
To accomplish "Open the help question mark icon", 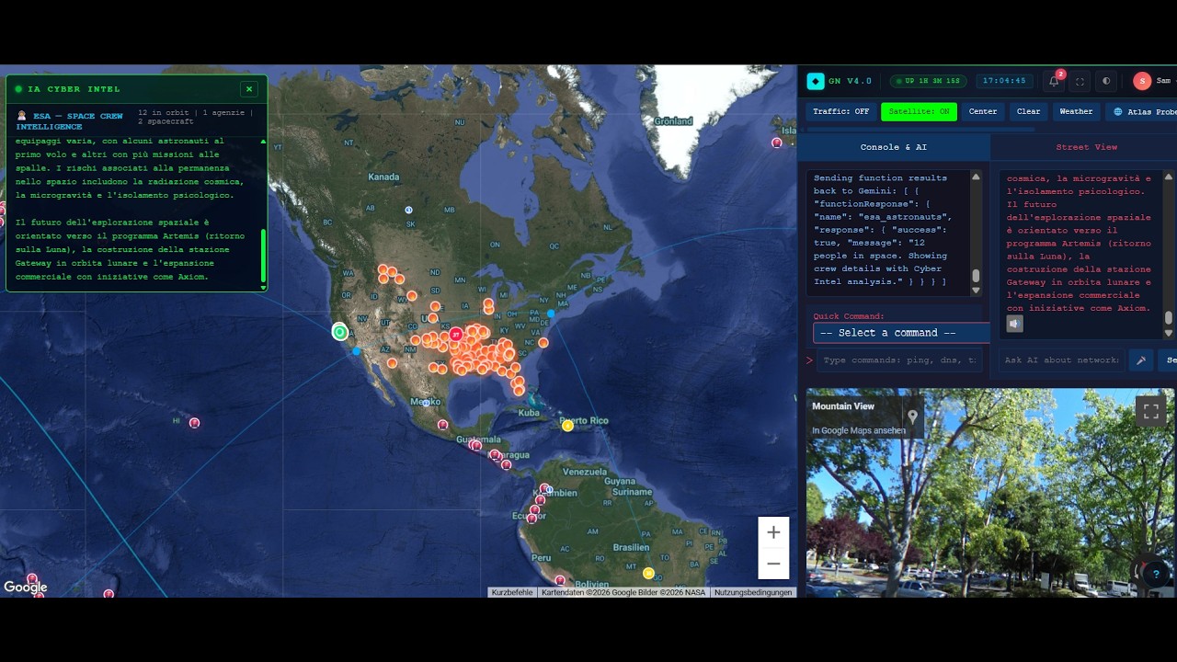I will 1156,575.
